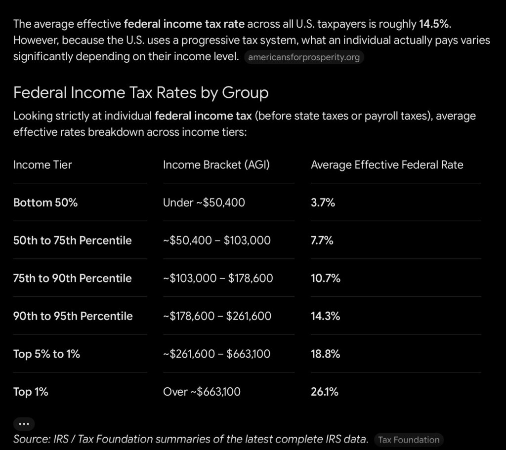Select the Income Bracket (AGI) column header
506x450 pixels.
216,165
